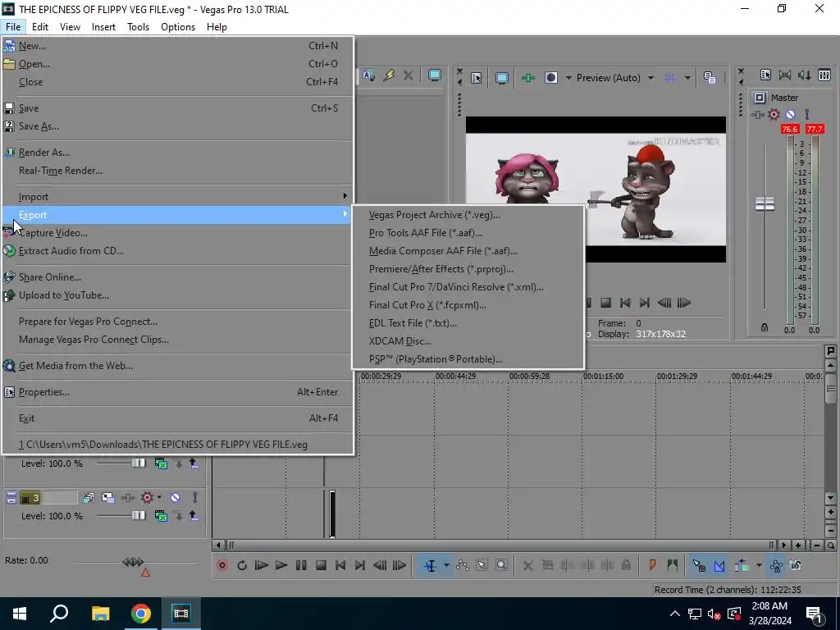The image size is (840, 630).
Task: Click Upload to YouTube menu entry
Action: 64,295
